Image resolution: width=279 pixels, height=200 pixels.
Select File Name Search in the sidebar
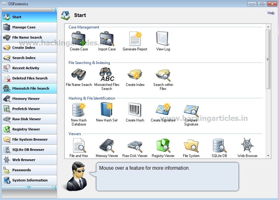29,37
